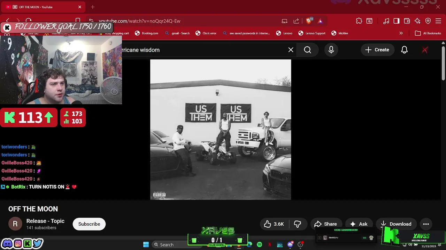Image resolution: width=446 pixels, height=250 pixels.
Task: Click the US THEM album art video
Action: (221, 130)
